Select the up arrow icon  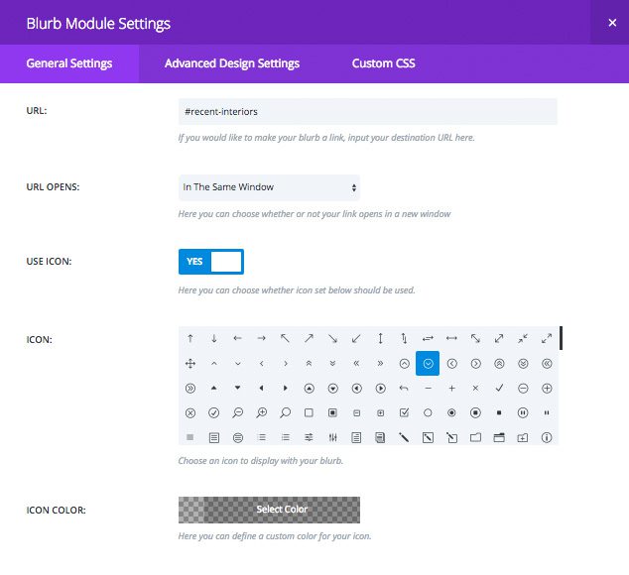coord(190,338)
